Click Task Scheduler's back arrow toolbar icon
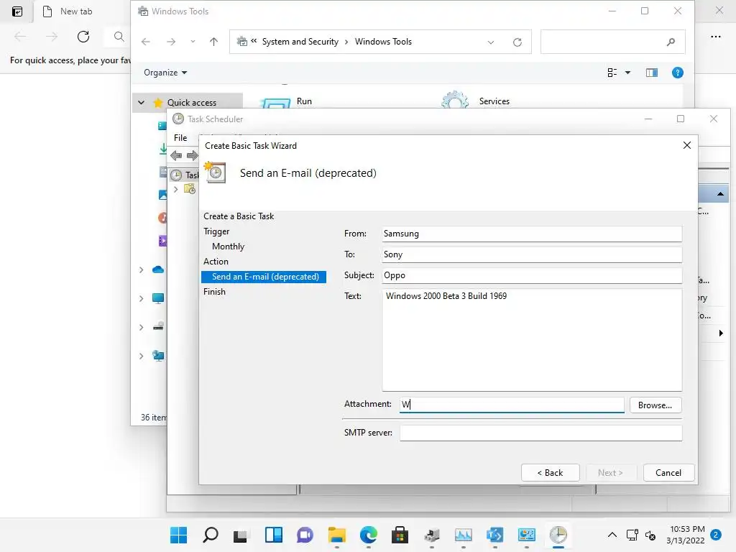The height and width of the screenshot is (552, 736). click(176, 155)
